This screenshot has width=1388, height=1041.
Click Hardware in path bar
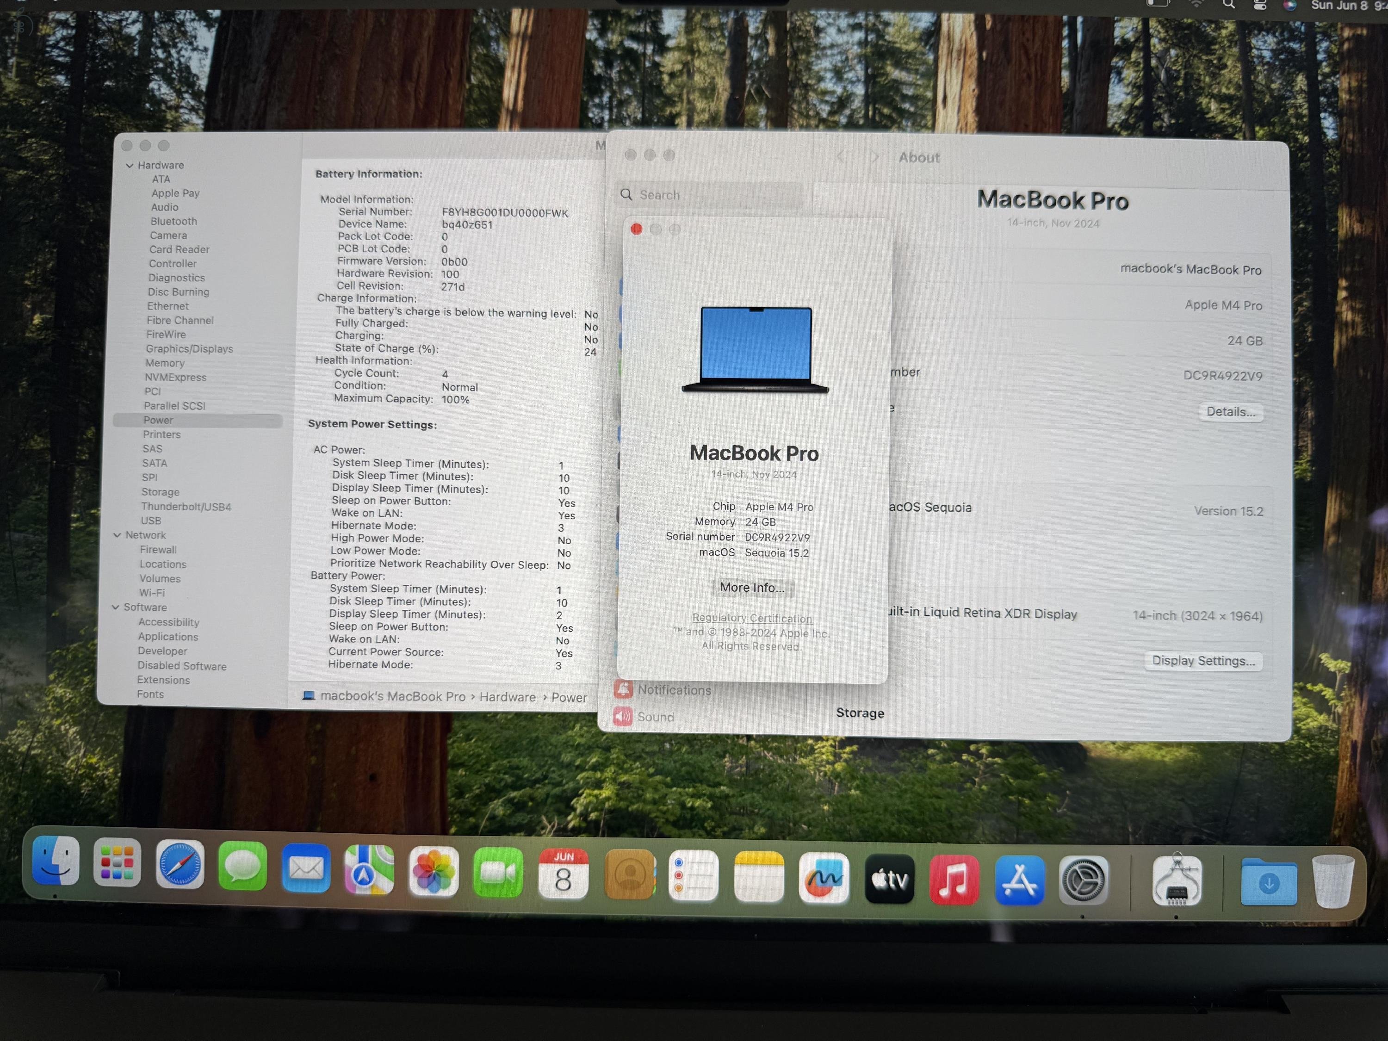(508, 697)
